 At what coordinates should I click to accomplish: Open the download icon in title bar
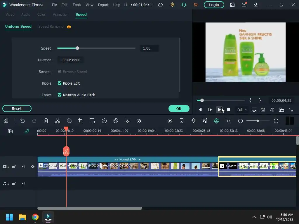point(256,5)
